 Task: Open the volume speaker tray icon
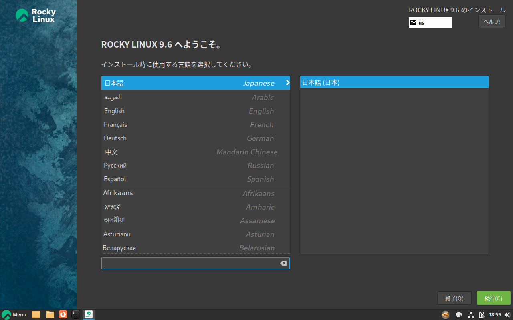pyautogui.click(x=507, y=315)
